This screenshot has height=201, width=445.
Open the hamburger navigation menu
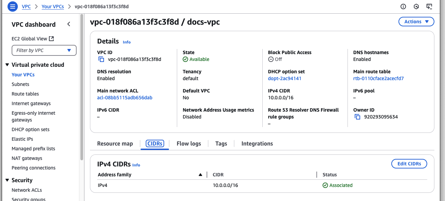click(12, 7)
